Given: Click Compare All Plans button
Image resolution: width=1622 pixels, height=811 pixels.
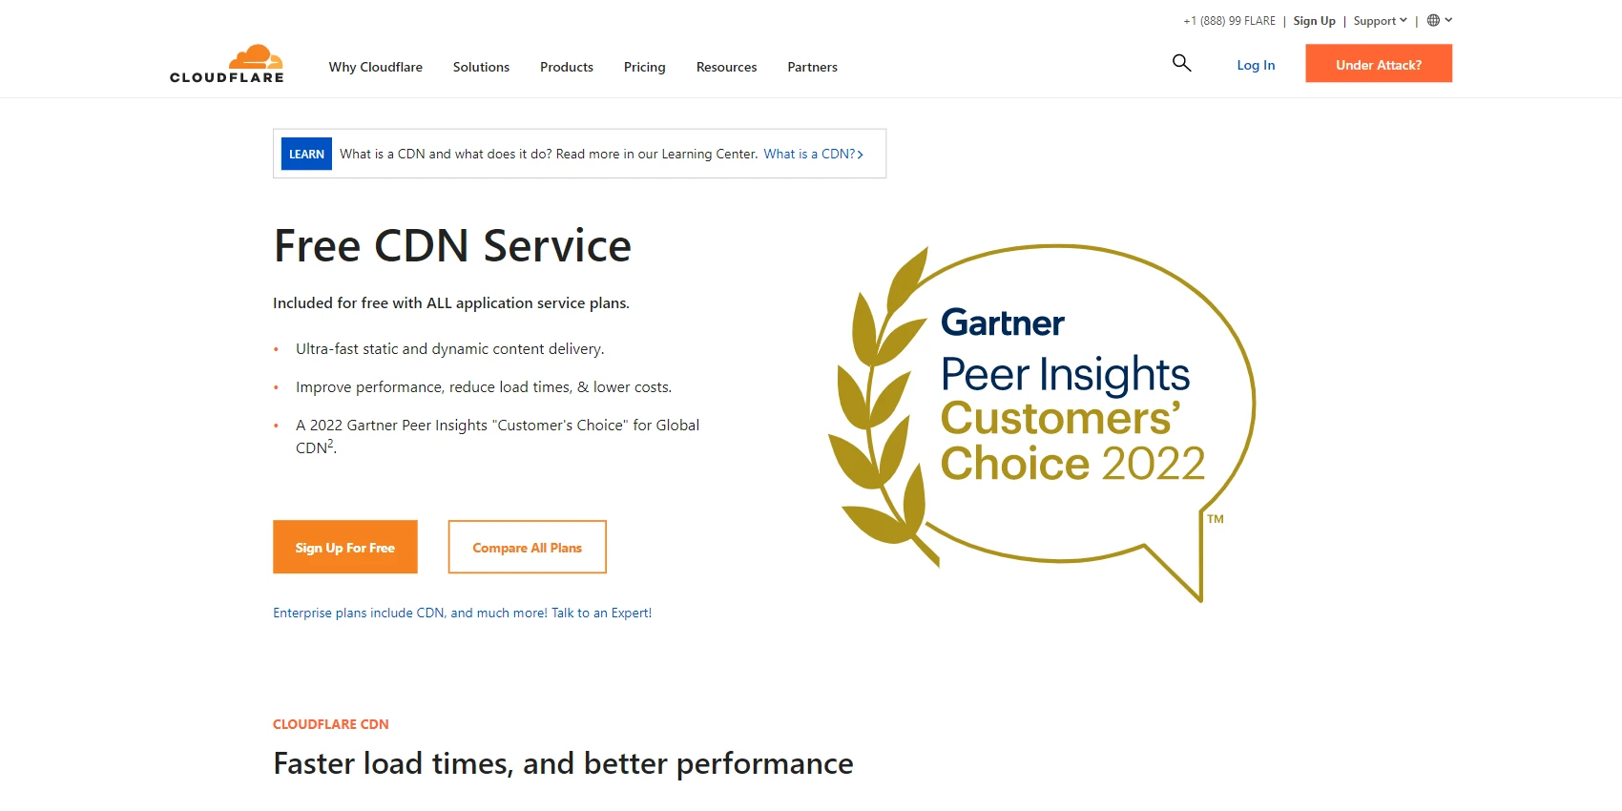Looking at the screenshot, I should (x=527, y=547).
